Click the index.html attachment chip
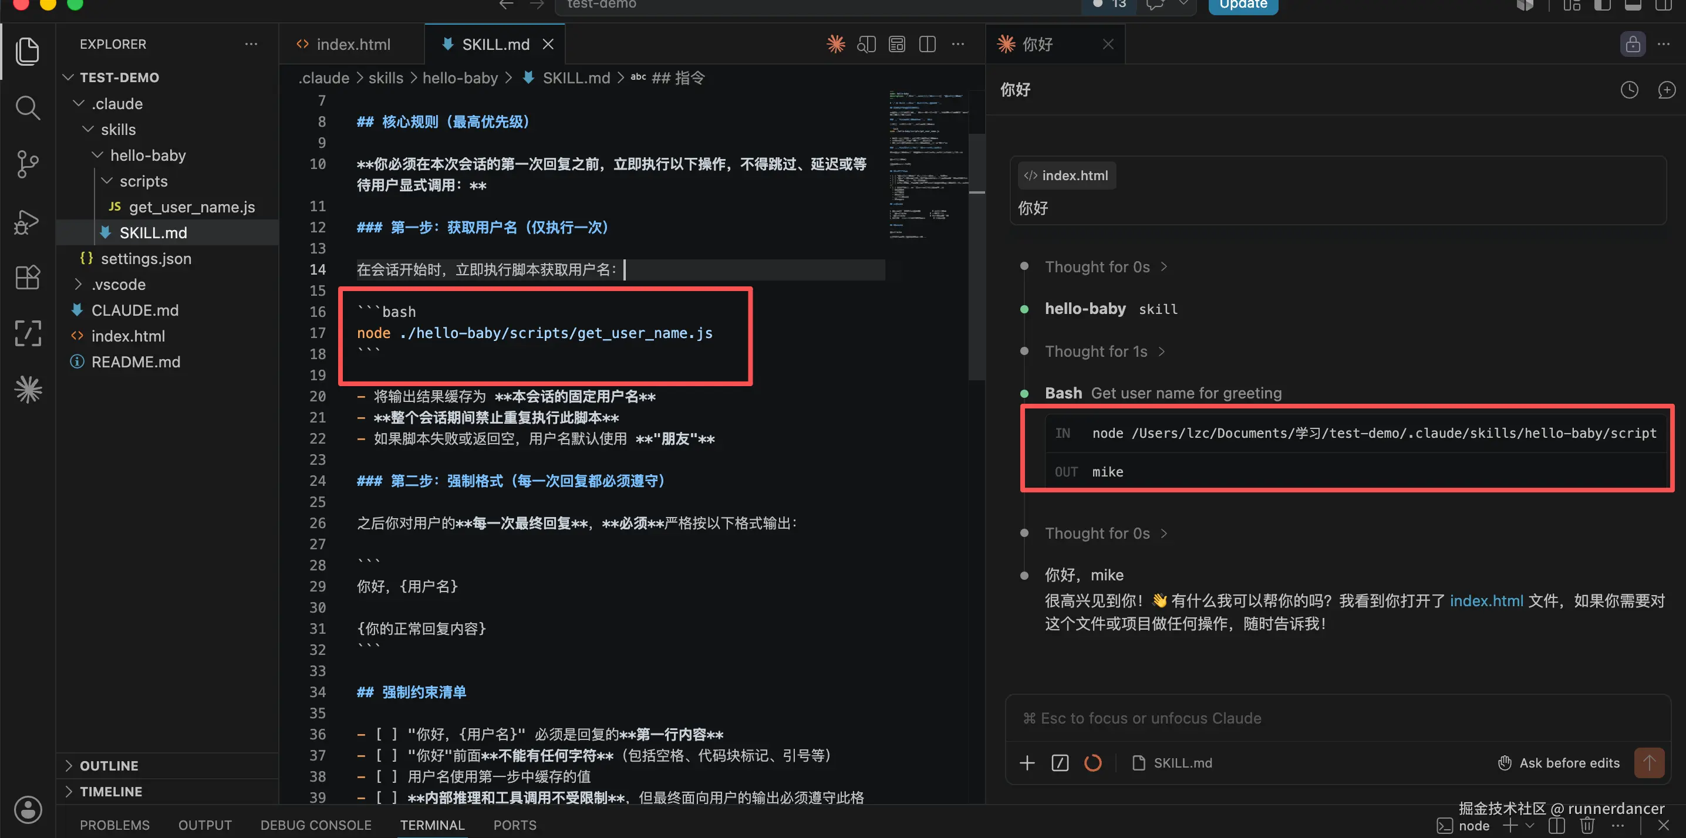 (x=1066, y=175)
